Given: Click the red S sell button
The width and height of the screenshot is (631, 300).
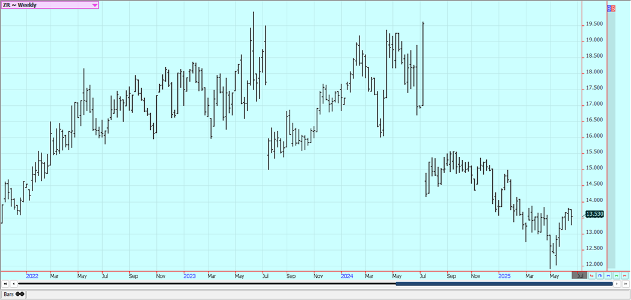Looking at the screenshot, I should tap(613, 8).
